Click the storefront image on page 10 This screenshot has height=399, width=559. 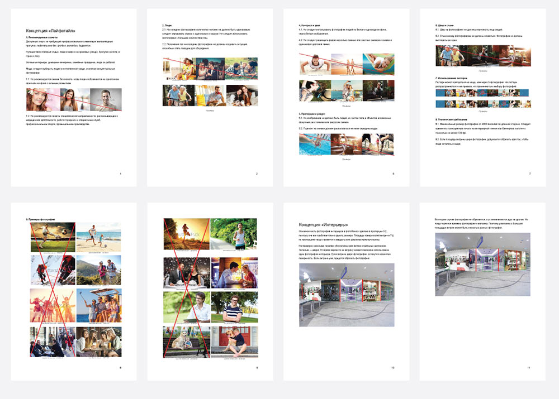(347, 295)
